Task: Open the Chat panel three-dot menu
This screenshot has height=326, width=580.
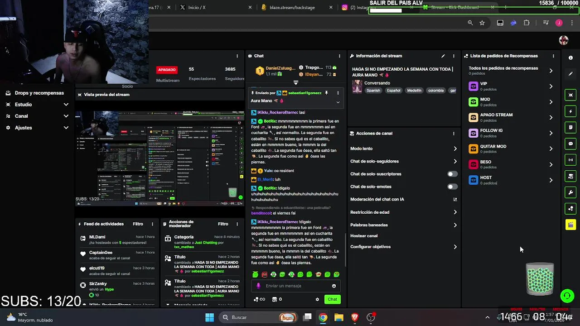Action: click(x=339, y=56)
